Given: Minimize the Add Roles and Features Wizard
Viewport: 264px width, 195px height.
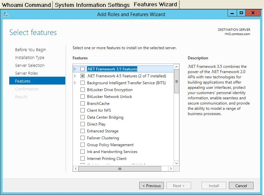Looking at the screenshot, I should 232,13.
